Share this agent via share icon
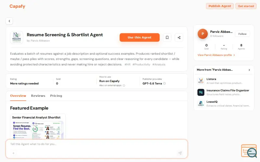 [179, 38]
